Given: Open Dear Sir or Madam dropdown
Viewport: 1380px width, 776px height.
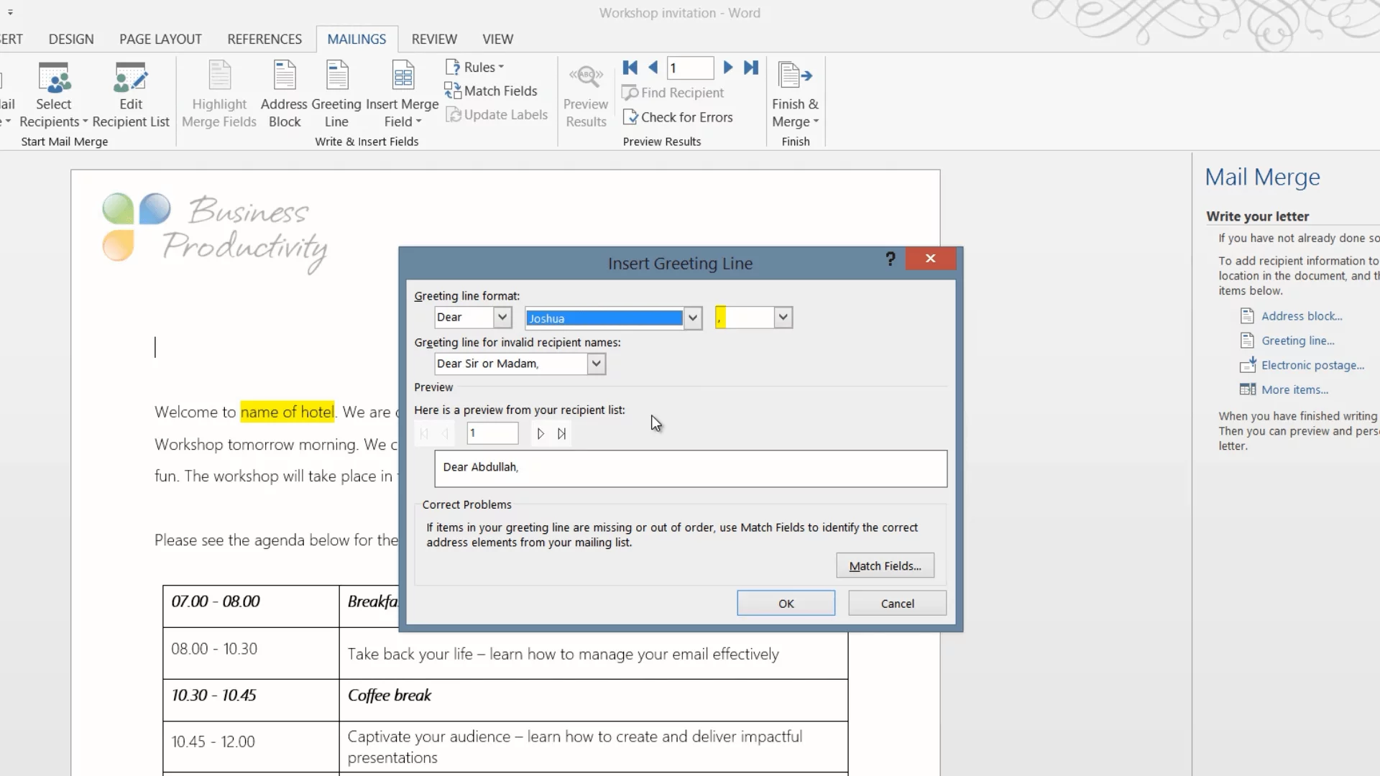Looking at the screenshot, I should tap(596, 364).
